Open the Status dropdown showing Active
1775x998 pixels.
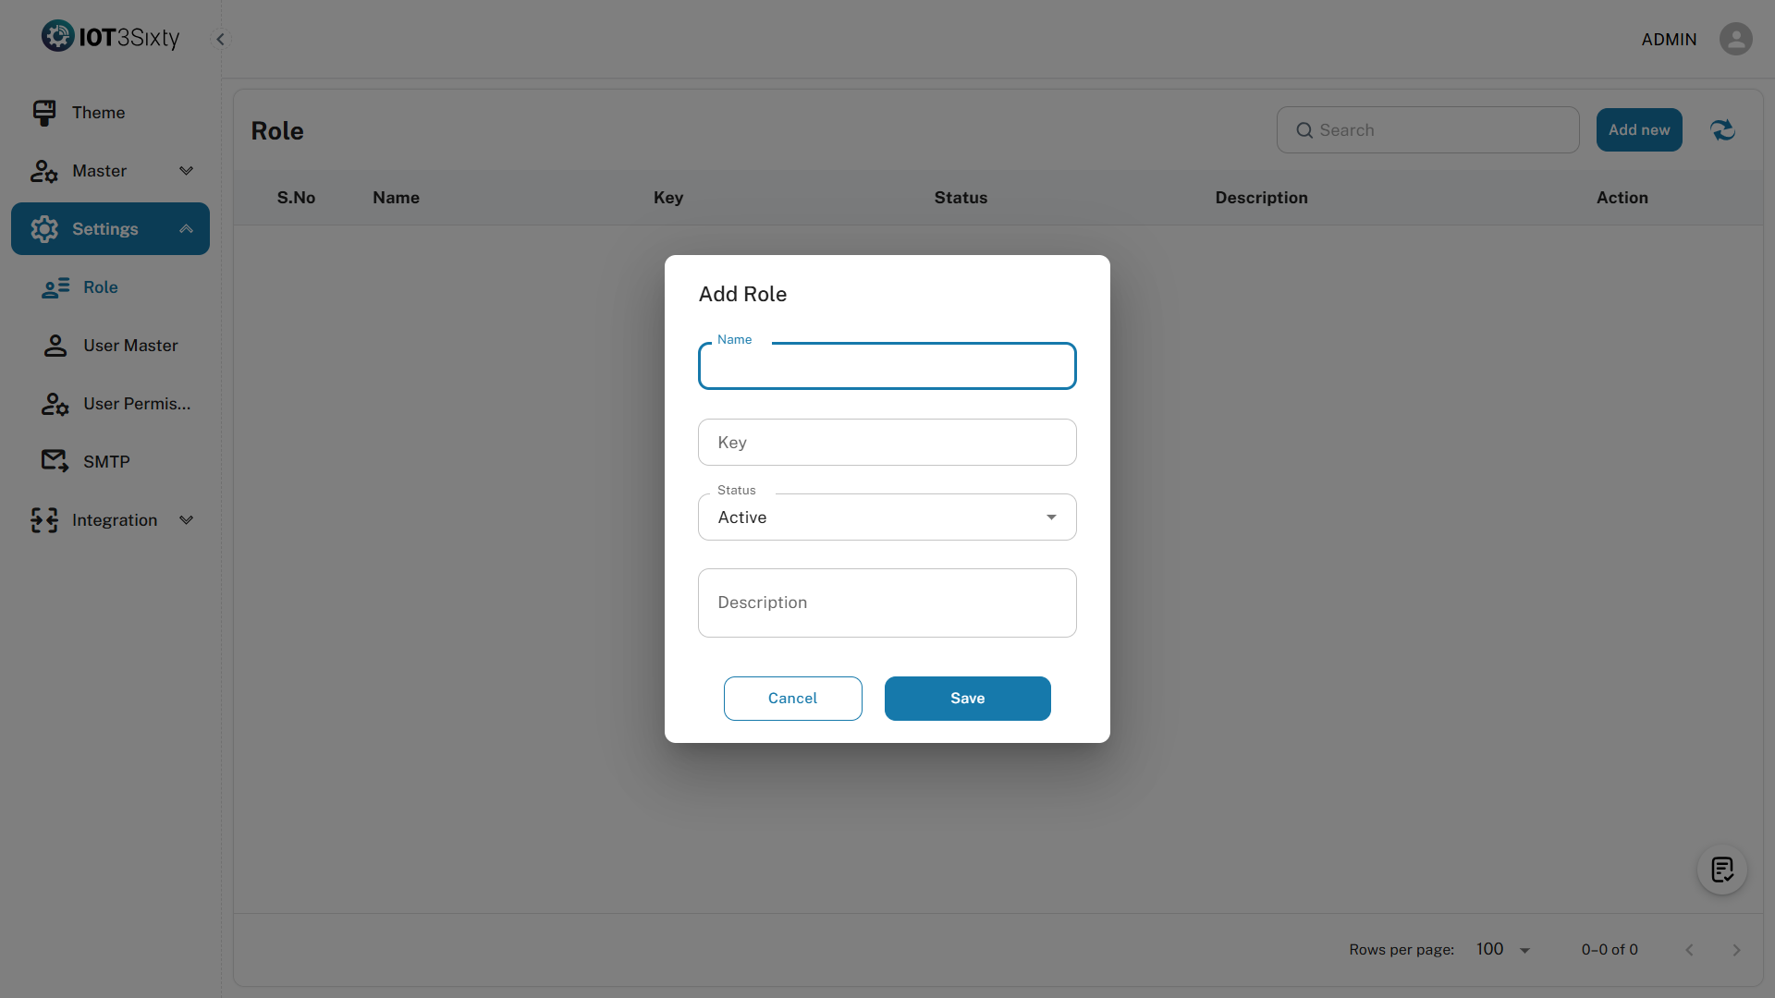coord(887,517)
